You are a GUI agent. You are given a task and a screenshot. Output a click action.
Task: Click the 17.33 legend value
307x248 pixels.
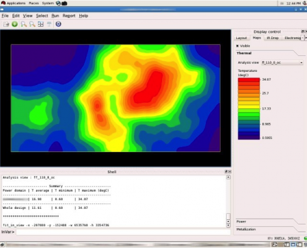266,108
